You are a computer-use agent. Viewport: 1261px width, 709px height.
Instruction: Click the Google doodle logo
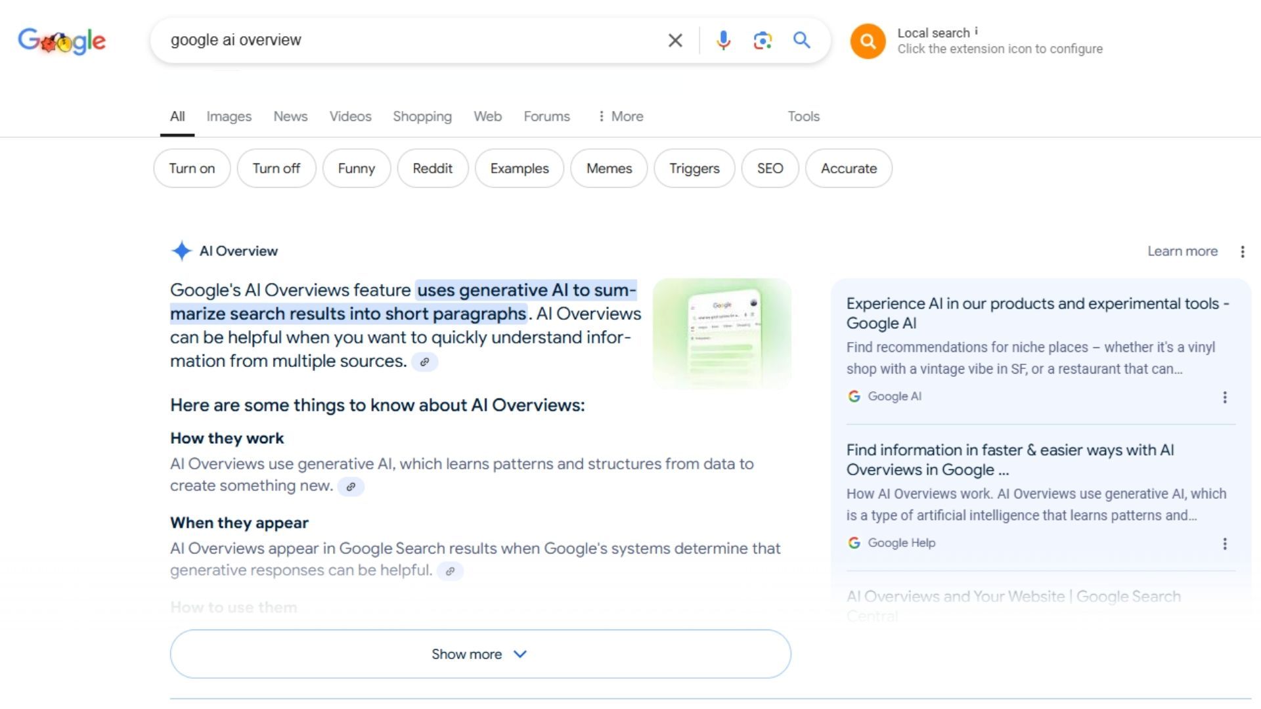point(62,41)
